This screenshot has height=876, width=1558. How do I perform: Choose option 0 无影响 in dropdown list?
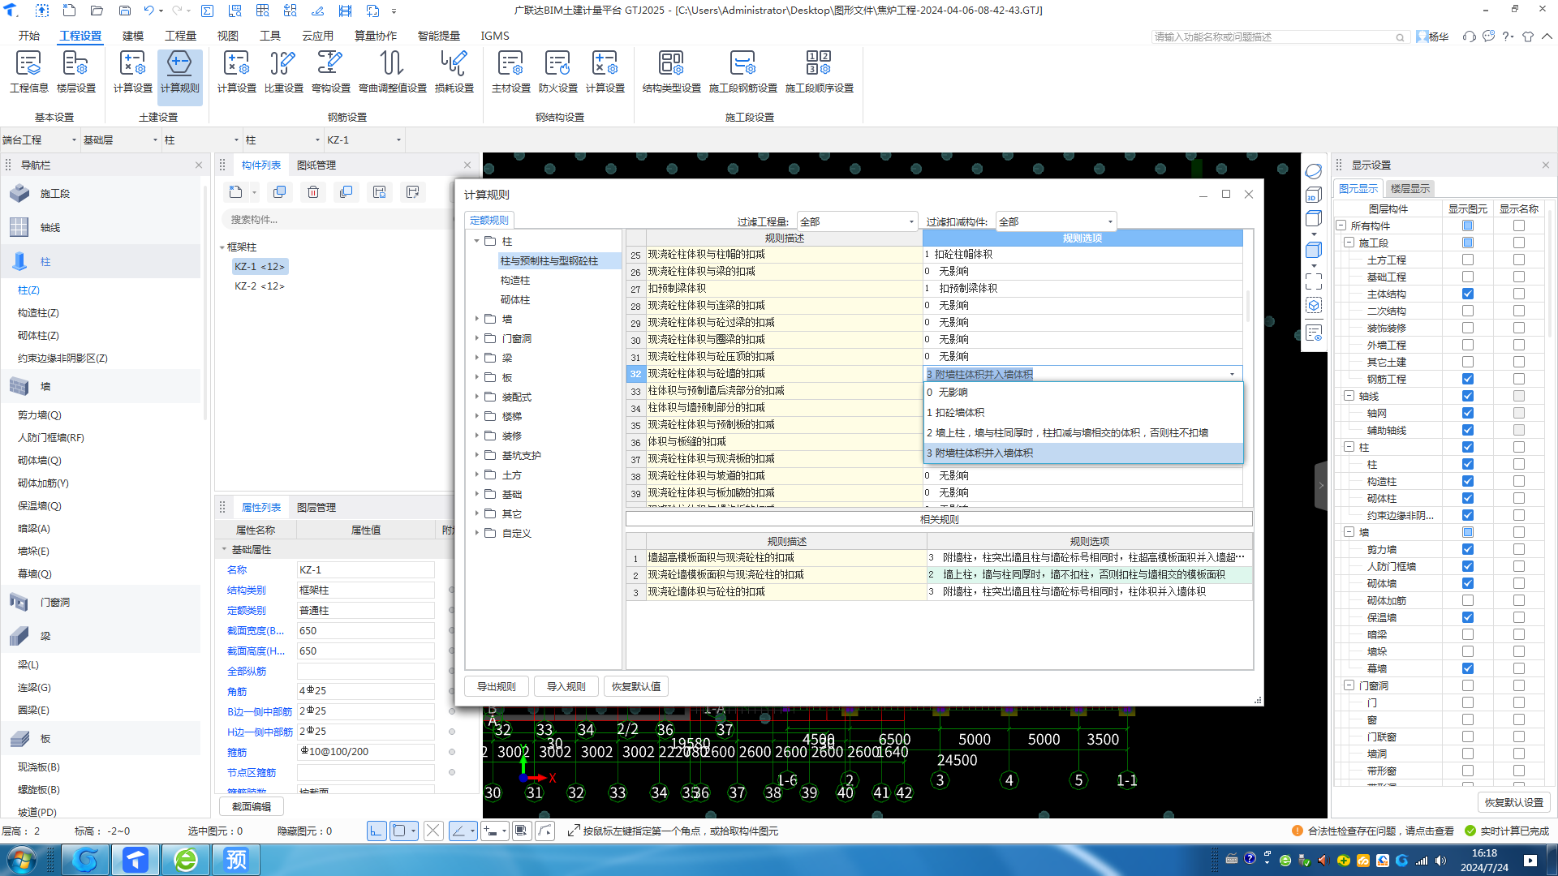(1083, 393)
